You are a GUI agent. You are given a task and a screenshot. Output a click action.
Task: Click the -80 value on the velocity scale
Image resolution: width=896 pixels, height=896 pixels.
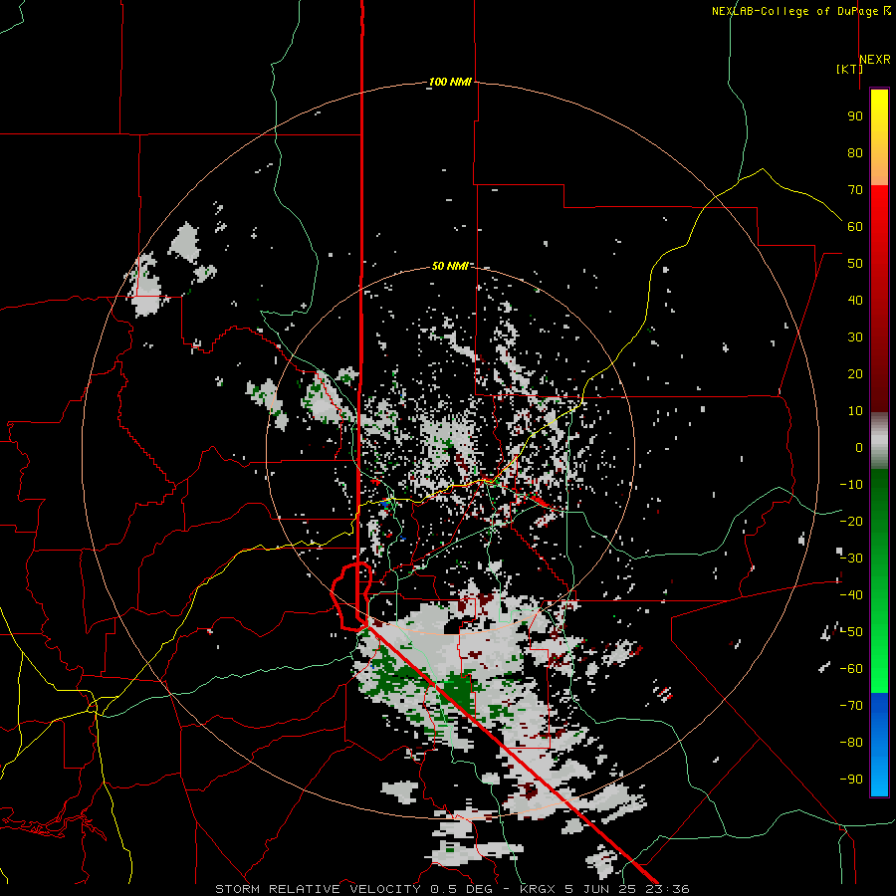pos(851,743)
